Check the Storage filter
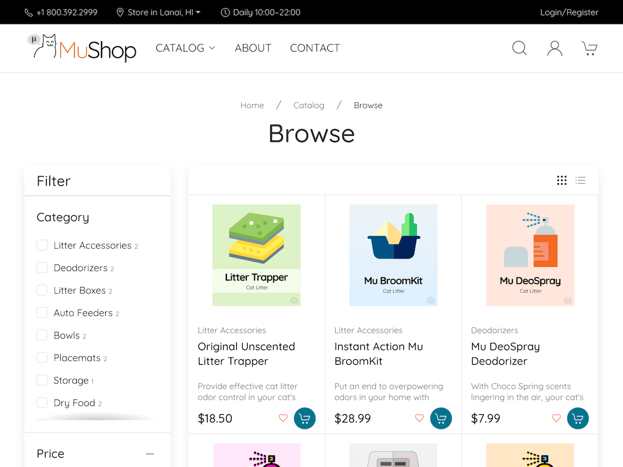 [x=42, y=380]
